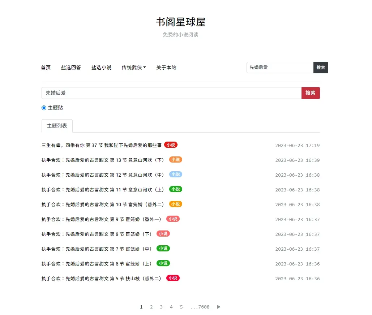Image resolution: width=372 pixels, height=315 pixels.
Task: Open 盐选回答 navigation item
Action: coord(71,68)
